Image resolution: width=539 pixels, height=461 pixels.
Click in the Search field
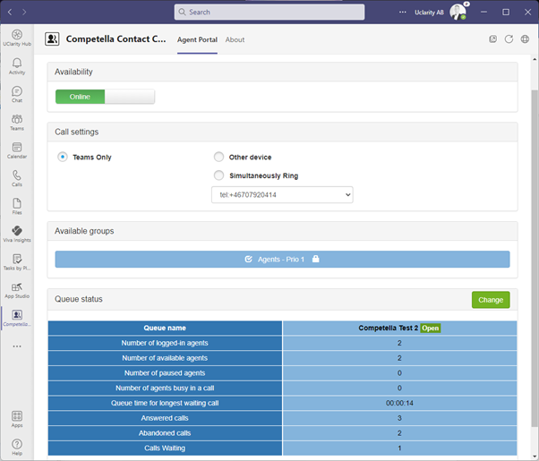(269, 12)
